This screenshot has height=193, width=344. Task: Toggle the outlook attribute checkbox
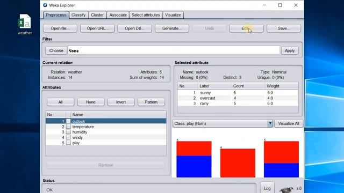[x=68, y=121]
